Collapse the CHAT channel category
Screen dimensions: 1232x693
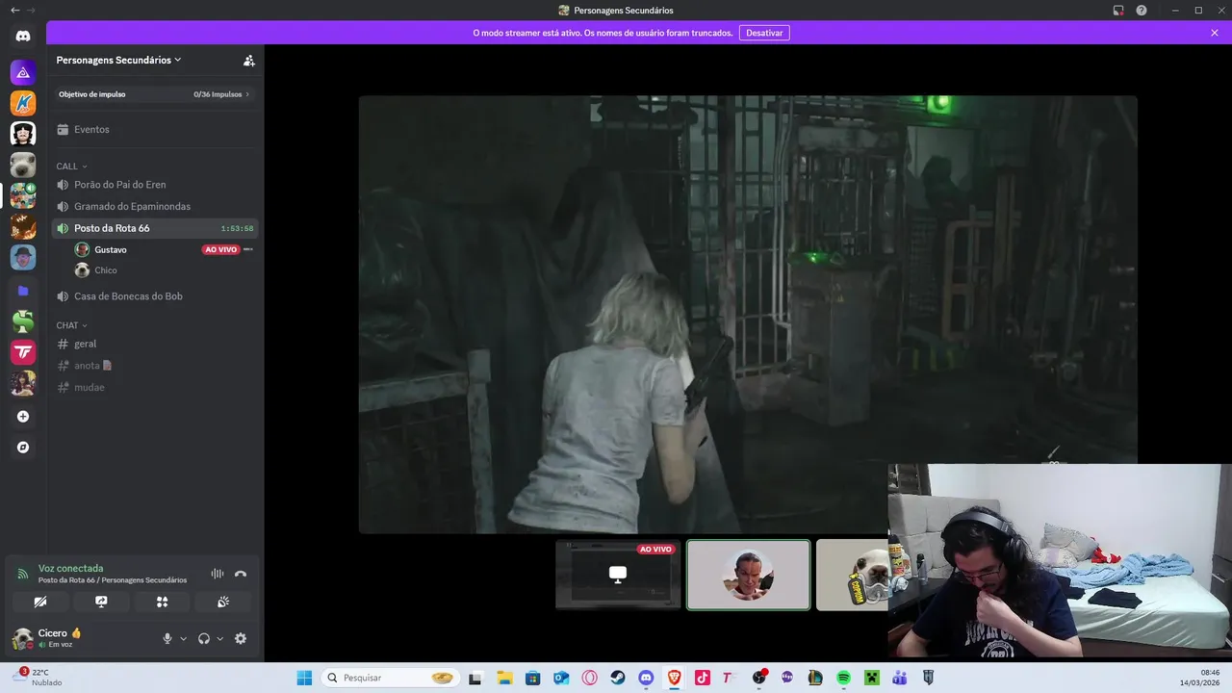click(x=71, y=325)
